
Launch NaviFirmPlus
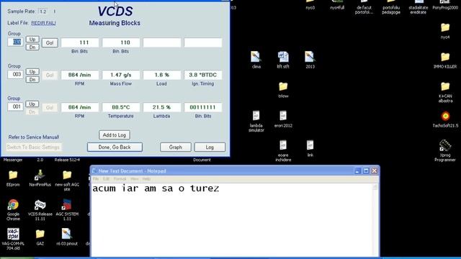40,176
